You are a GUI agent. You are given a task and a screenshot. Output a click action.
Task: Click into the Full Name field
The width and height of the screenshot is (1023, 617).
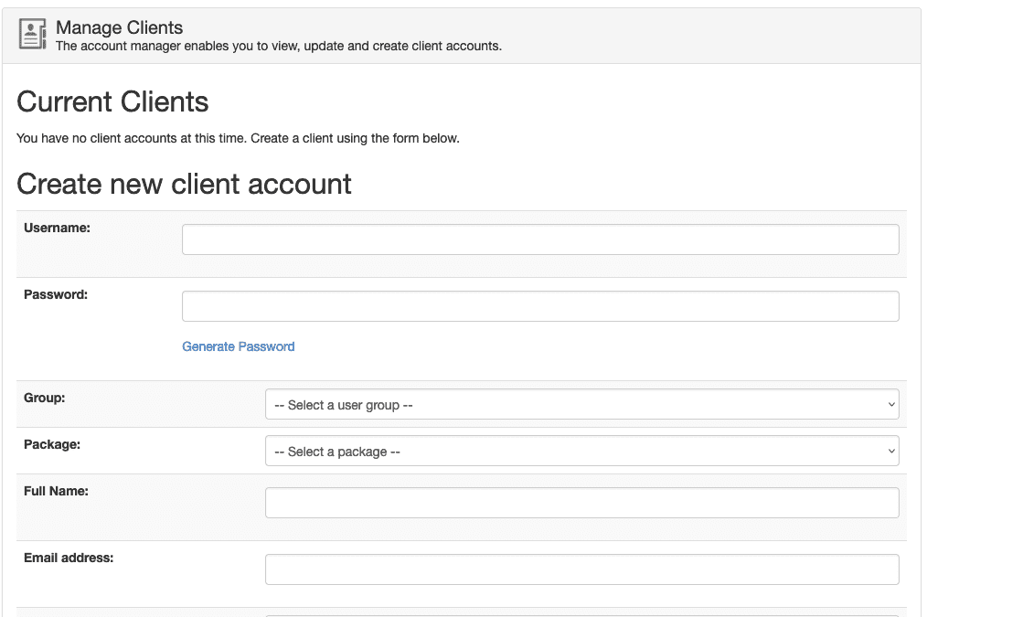[581, 503]
